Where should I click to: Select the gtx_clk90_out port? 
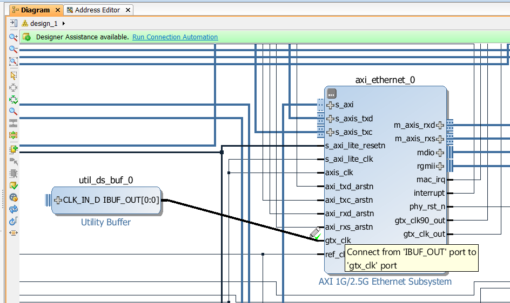pos(420,221)
